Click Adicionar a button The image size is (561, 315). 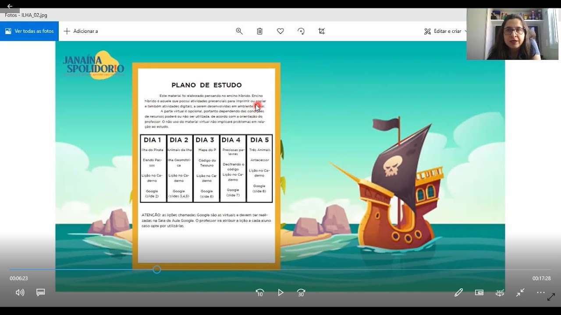[x=81, y=31]
